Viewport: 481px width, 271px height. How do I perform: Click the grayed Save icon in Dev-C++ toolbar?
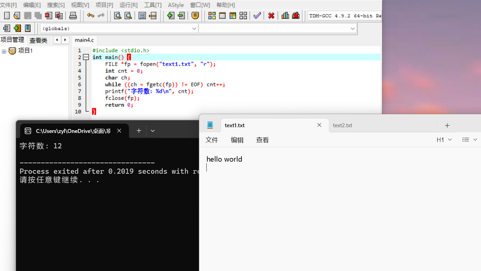pyautogui.click(x=27, y=16)
